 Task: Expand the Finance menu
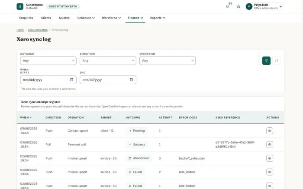pyautogui.click(x=135, y=18)
